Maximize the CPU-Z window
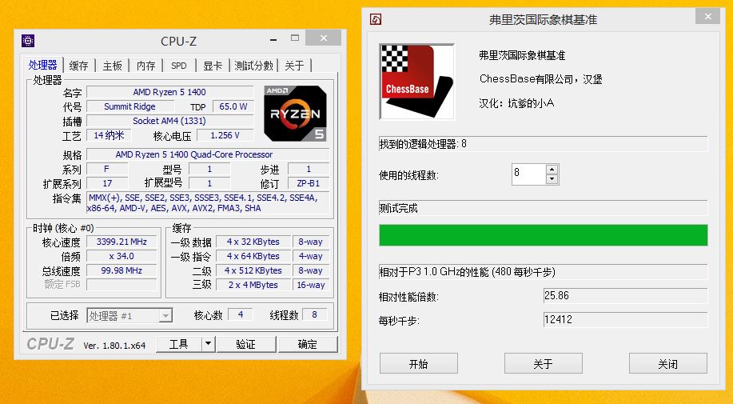 (x=294, y=38)
